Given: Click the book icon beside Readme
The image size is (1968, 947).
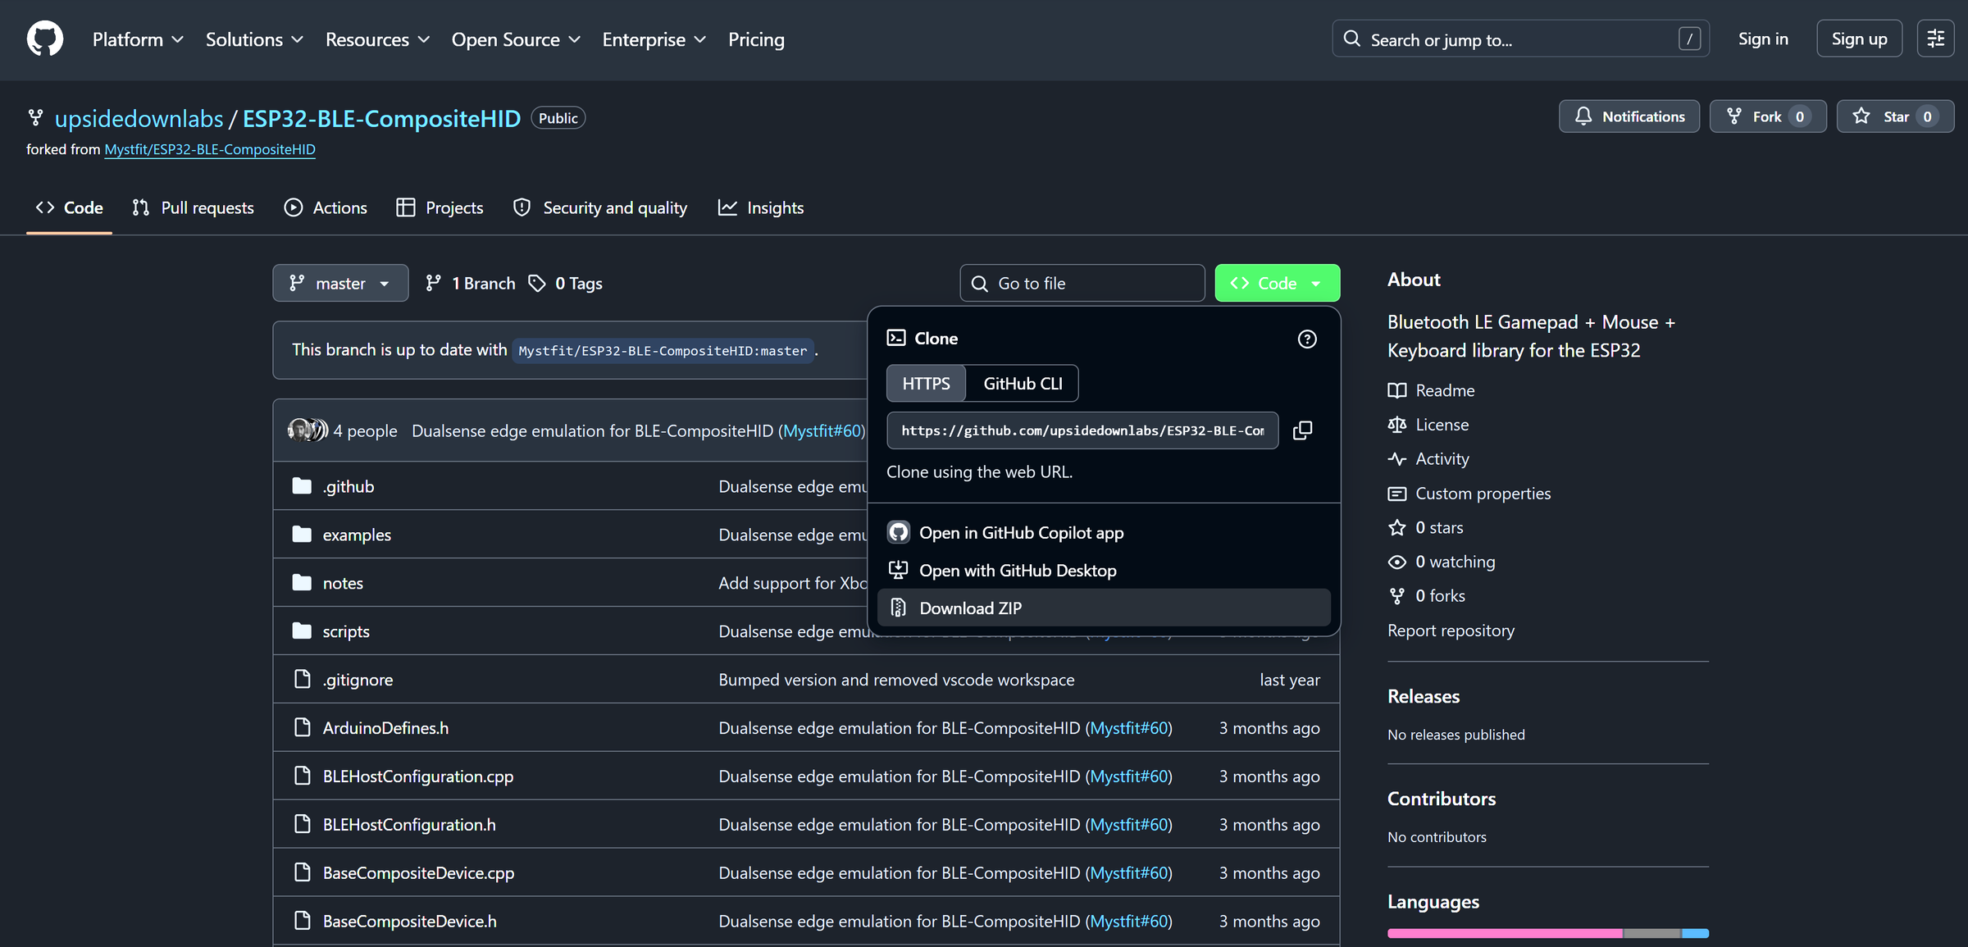Looking at the screenshot, I should tap(1396, 390).
